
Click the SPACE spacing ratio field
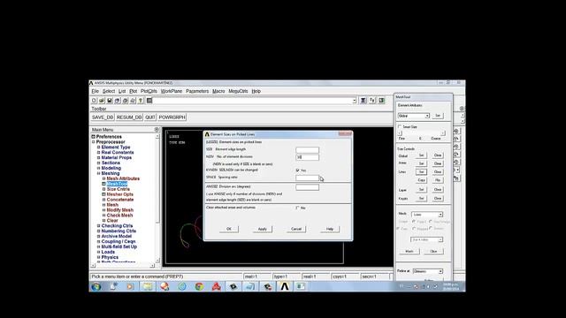click(x=308, y=178)
